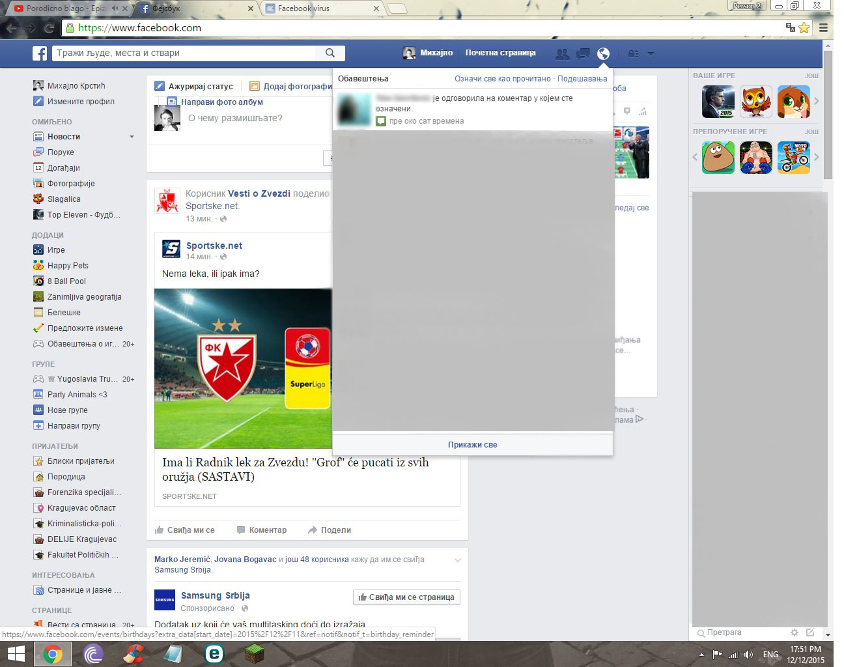This screenshot has height=667, width=844.
Task: Toggle the notifications globe icon
Action: (604, 53)
